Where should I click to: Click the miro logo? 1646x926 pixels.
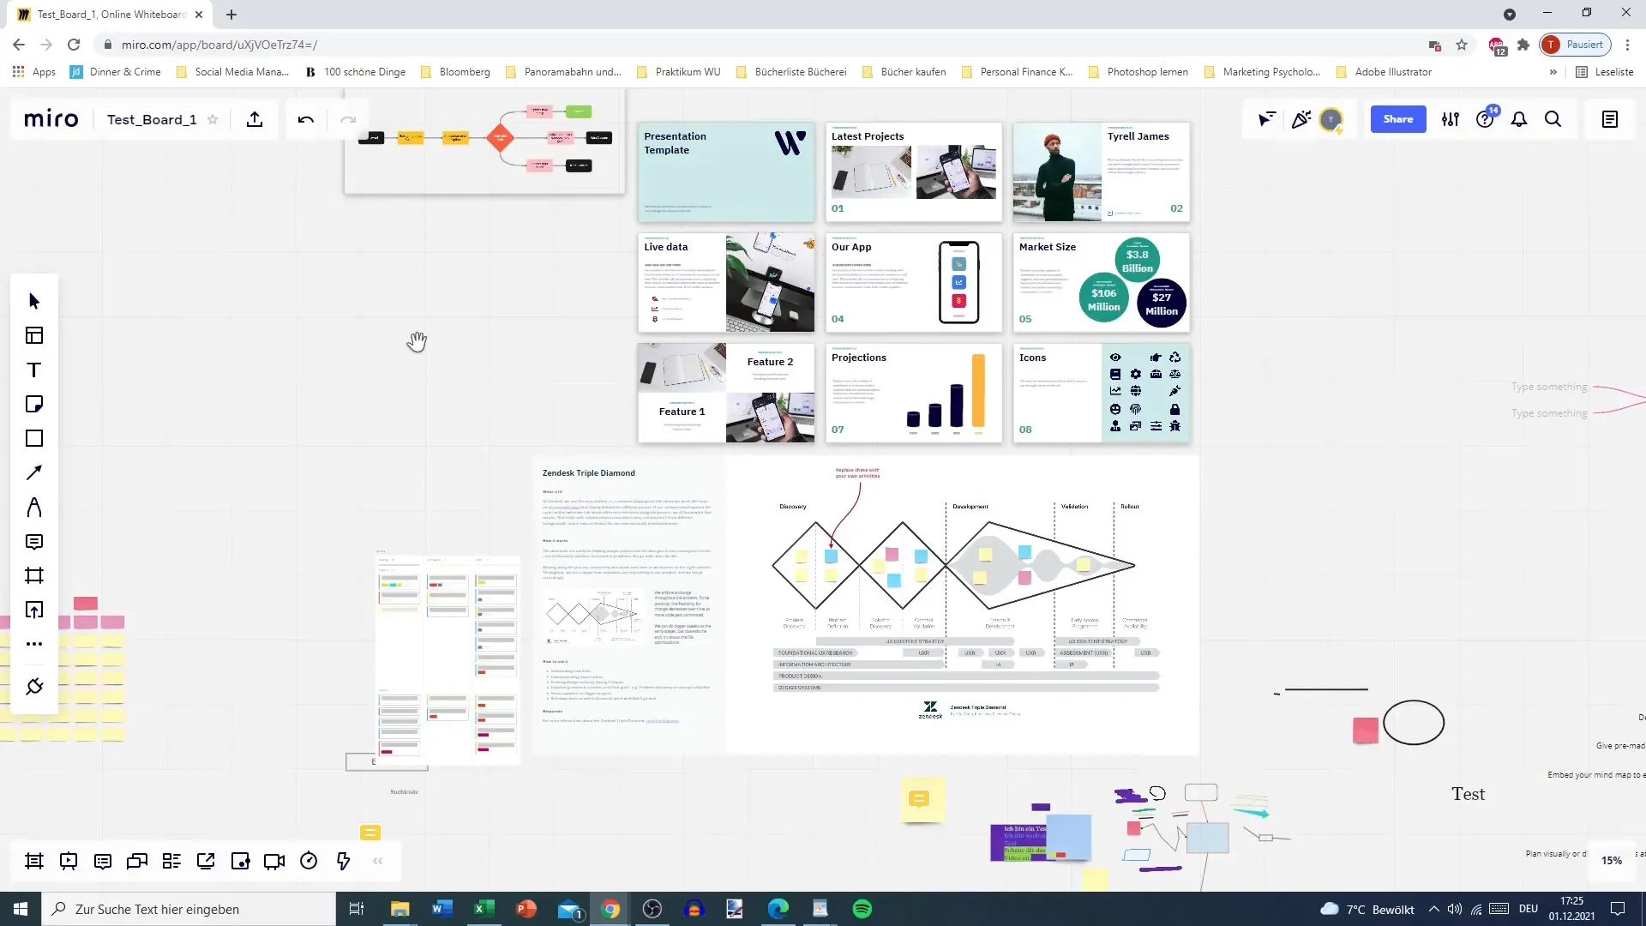coord(51,119)
